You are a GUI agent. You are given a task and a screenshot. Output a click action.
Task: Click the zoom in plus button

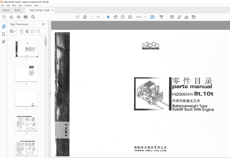click(x=130, y=17)
